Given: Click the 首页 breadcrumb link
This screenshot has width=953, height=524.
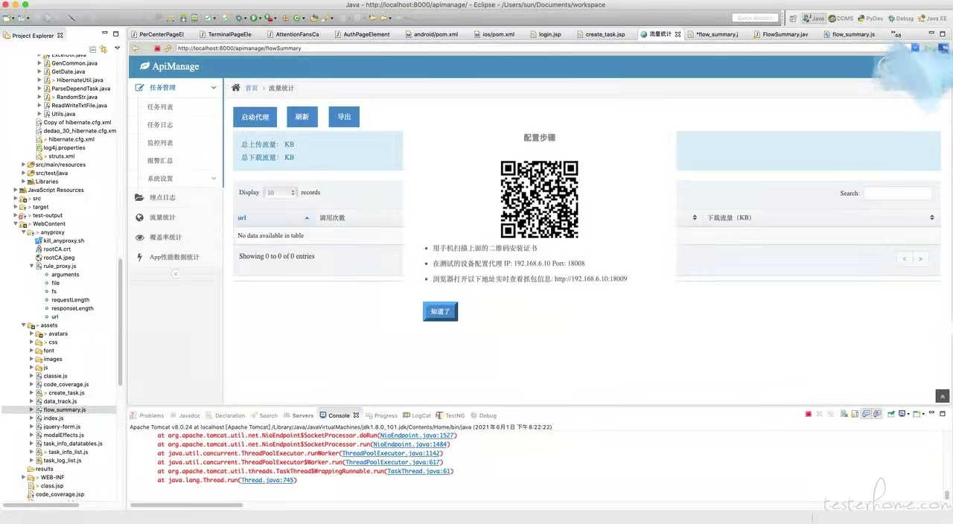Looking at the screenshot, I should tap(252, 88).
